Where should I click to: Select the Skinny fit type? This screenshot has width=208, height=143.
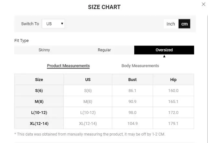coord(44,50)
